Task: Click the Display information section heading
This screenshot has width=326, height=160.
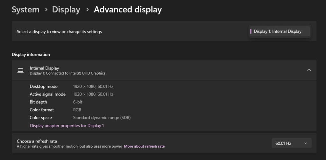Action: (31, 55)
